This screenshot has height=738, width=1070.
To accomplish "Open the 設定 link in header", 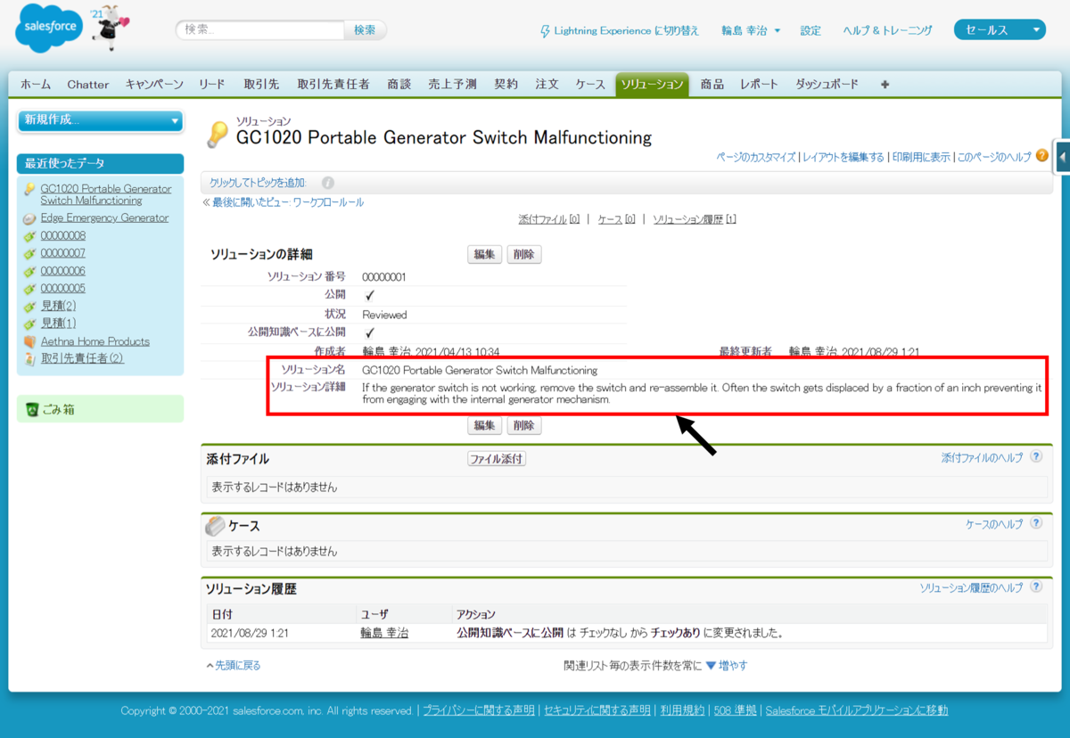I will coord(811,30).
